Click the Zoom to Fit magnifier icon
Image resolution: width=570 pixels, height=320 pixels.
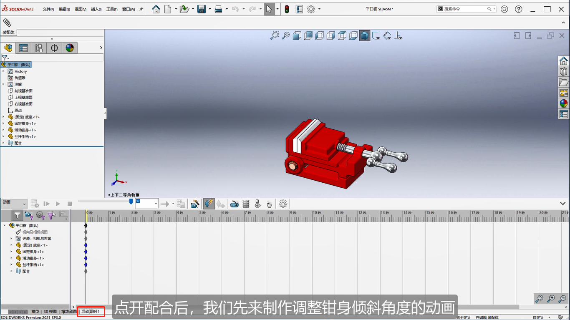(274, 36)
